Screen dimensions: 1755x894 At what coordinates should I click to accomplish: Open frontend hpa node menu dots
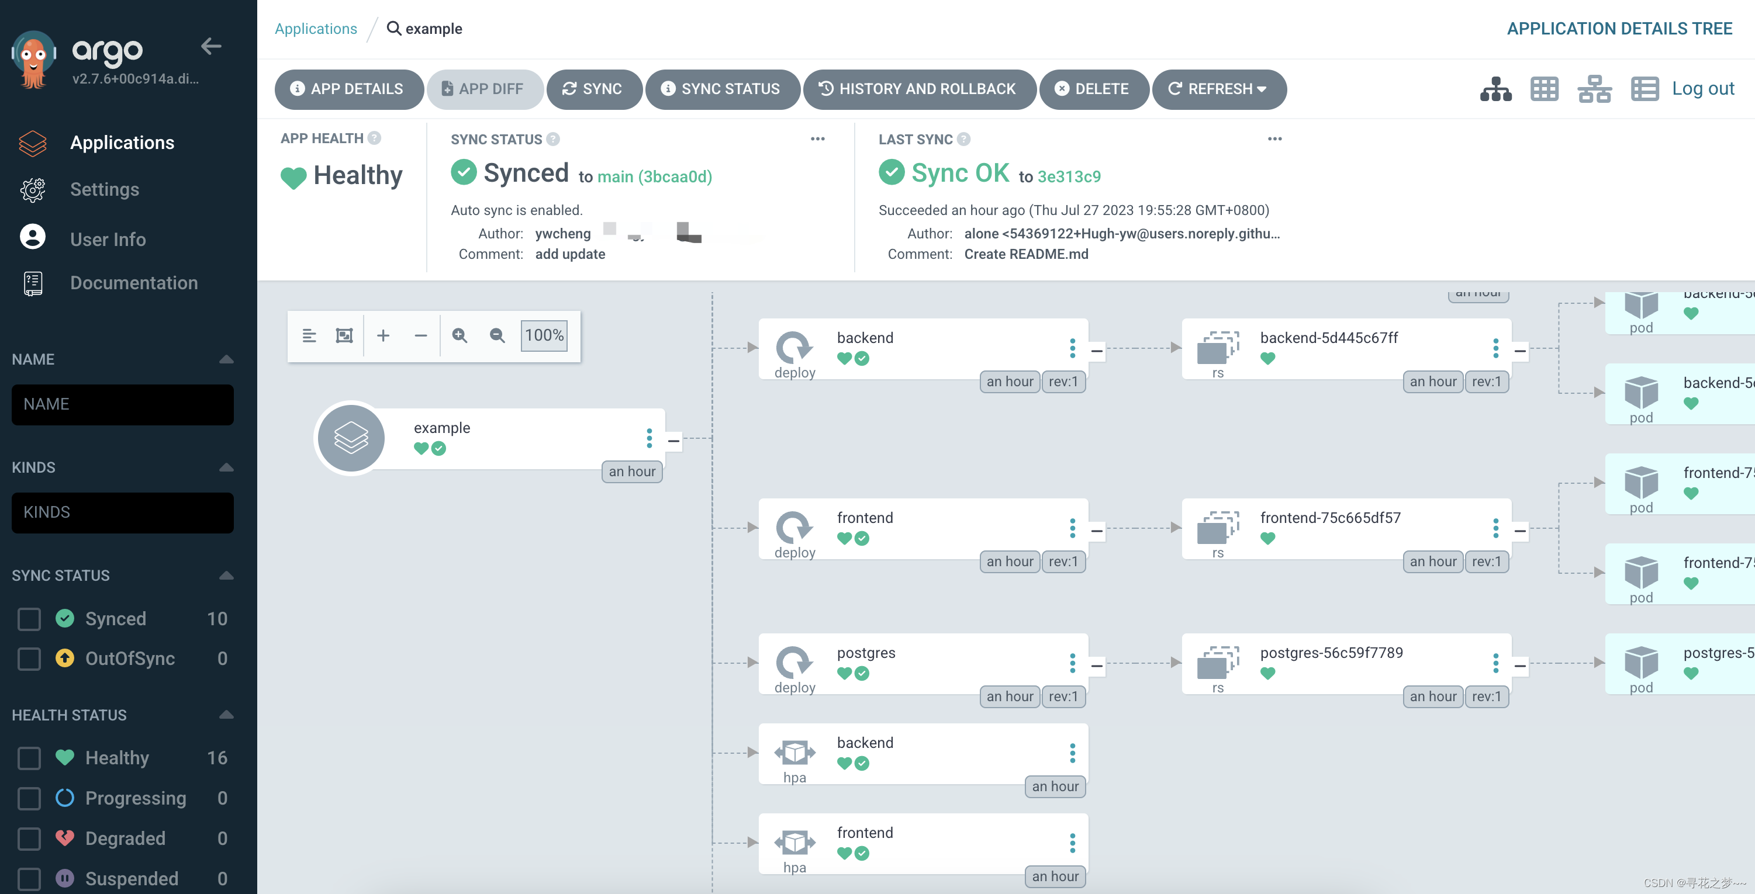pos(1072,843)
